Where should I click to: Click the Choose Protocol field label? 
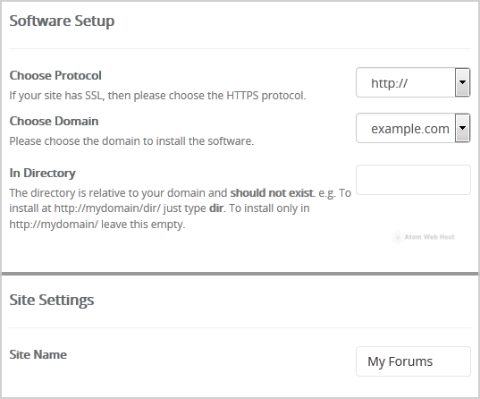tap(55, 75)
